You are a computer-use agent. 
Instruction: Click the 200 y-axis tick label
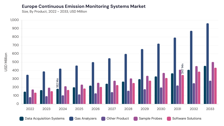coord(16,87)
